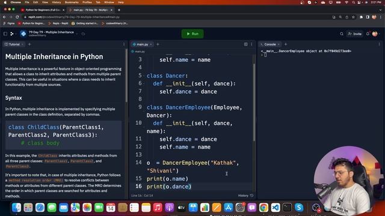Switch to Python for Beginners browser tab
Viewport: 385px width, 216px height.
[43, 10]
